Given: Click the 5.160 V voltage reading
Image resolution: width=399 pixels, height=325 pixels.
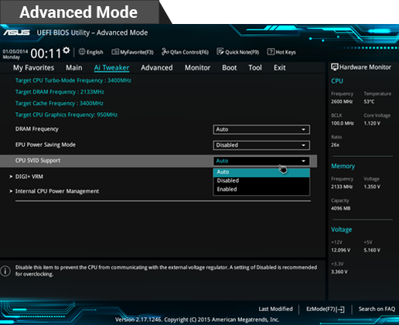Looking at the screenshot, I should [x=372, y=250].
